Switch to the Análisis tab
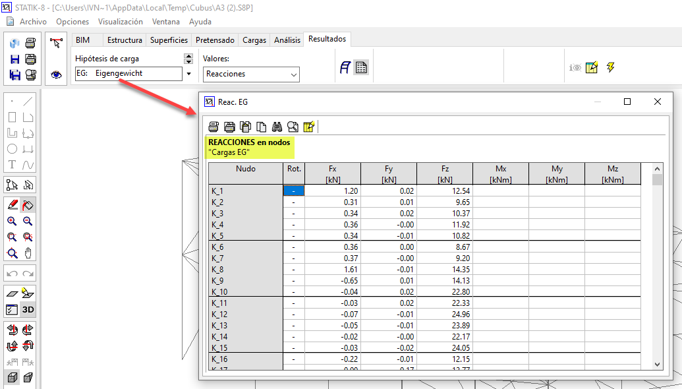This screenshot has width=682, height=389. point(287,40)
